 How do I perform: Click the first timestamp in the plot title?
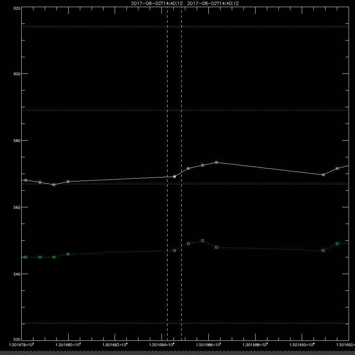click(157, 4)
